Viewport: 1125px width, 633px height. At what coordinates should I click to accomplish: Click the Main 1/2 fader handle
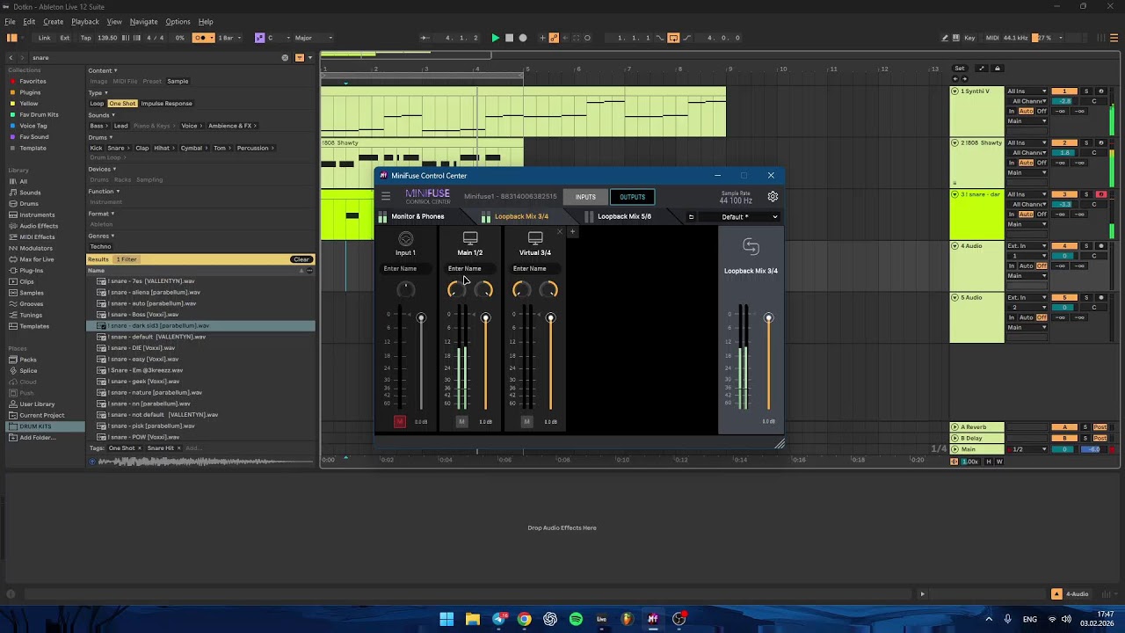click(x=485, y=318)
